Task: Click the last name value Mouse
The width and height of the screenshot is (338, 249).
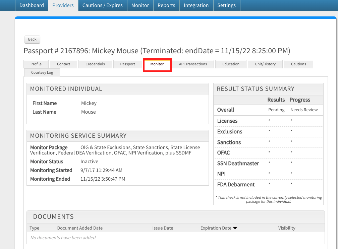Action: point(89,112)
